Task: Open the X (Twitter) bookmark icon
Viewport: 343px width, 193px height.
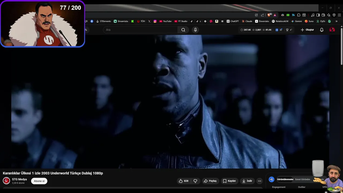Action: coord(149,21)
